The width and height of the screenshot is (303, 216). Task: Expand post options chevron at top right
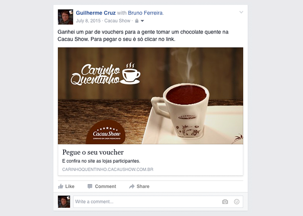[x=241, y=12]
